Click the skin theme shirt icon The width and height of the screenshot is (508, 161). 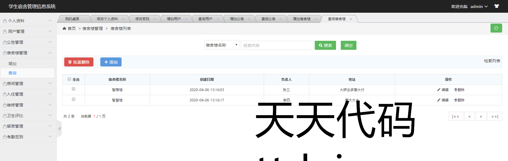[496, 6]
